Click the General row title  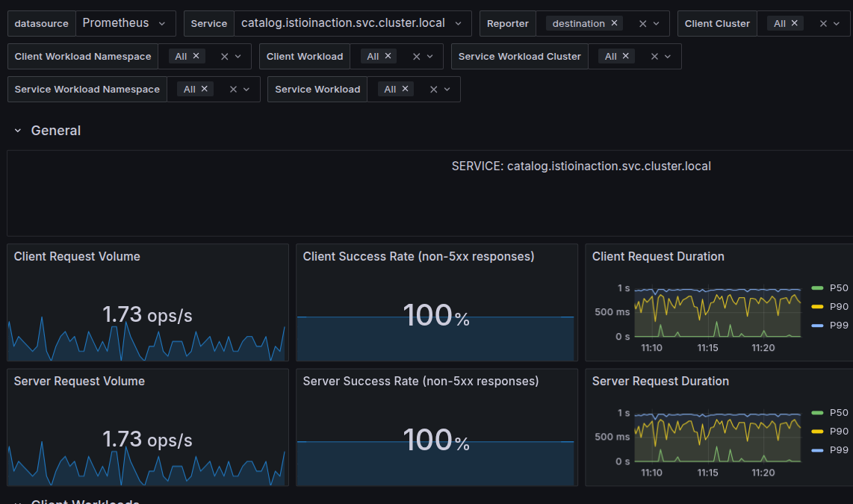coord(55,131)
